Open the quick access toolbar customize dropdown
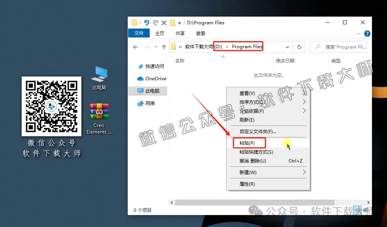 coord(179,23)
